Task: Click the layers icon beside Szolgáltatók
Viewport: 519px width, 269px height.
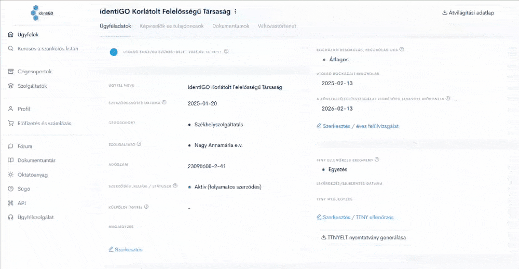Action: pyautogui.click(x=10, y=86)
